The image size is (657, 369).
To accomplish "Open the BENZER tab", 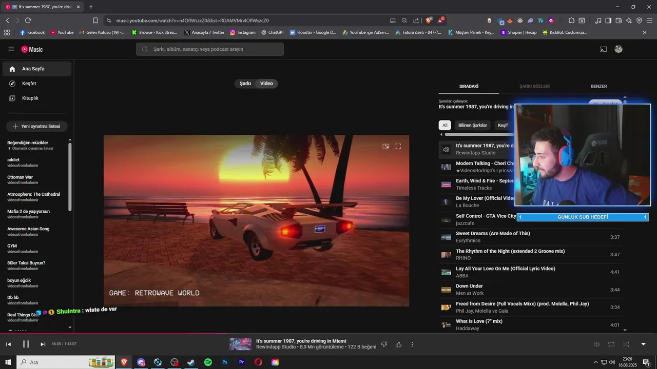I will click(x=598, y=86).
